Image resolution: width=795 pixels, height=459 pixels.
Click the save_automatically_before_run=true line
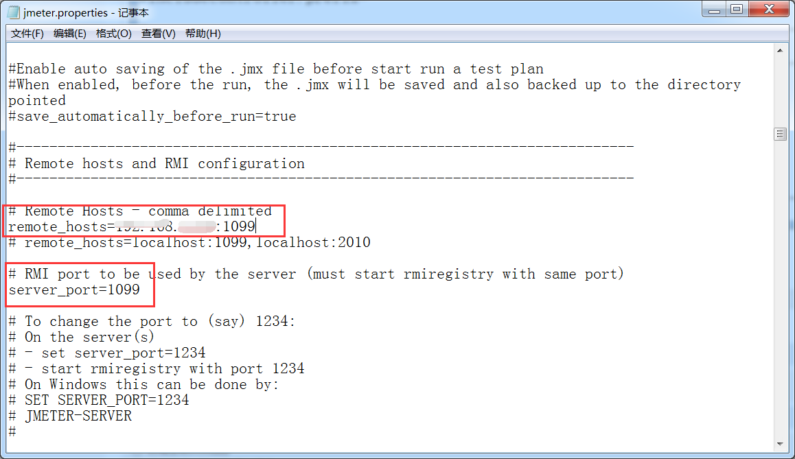point(152,117)
